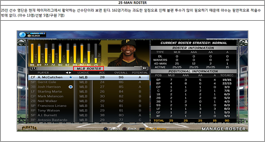This screenshot has height=142, width=265.
Task: Select the Tony Watson row
Action: [x=89, y=111]
